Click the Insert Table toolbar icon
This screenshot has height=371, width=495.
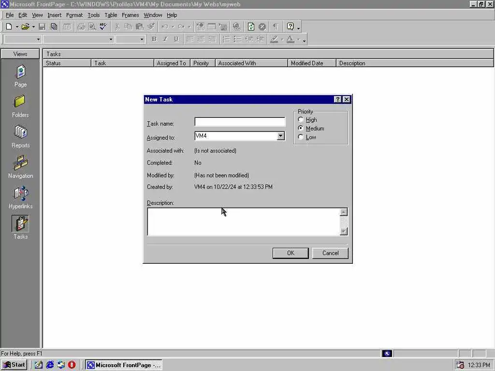pos(212,27)
